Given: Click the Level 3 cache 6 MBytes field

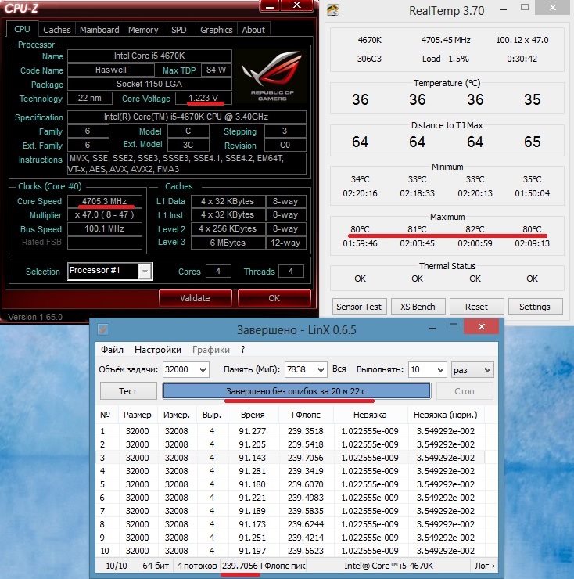Looking at the screenshot, I should 228,243.
